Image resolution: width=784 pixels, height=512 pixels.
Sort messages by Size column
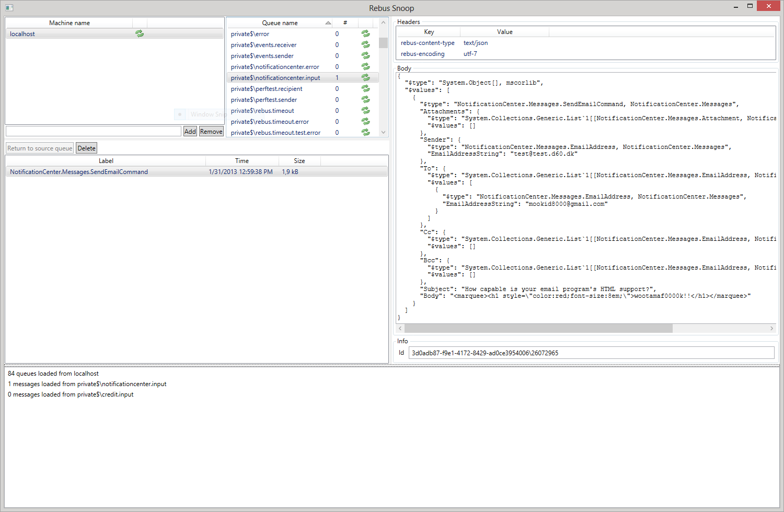[x=299, y=160]
